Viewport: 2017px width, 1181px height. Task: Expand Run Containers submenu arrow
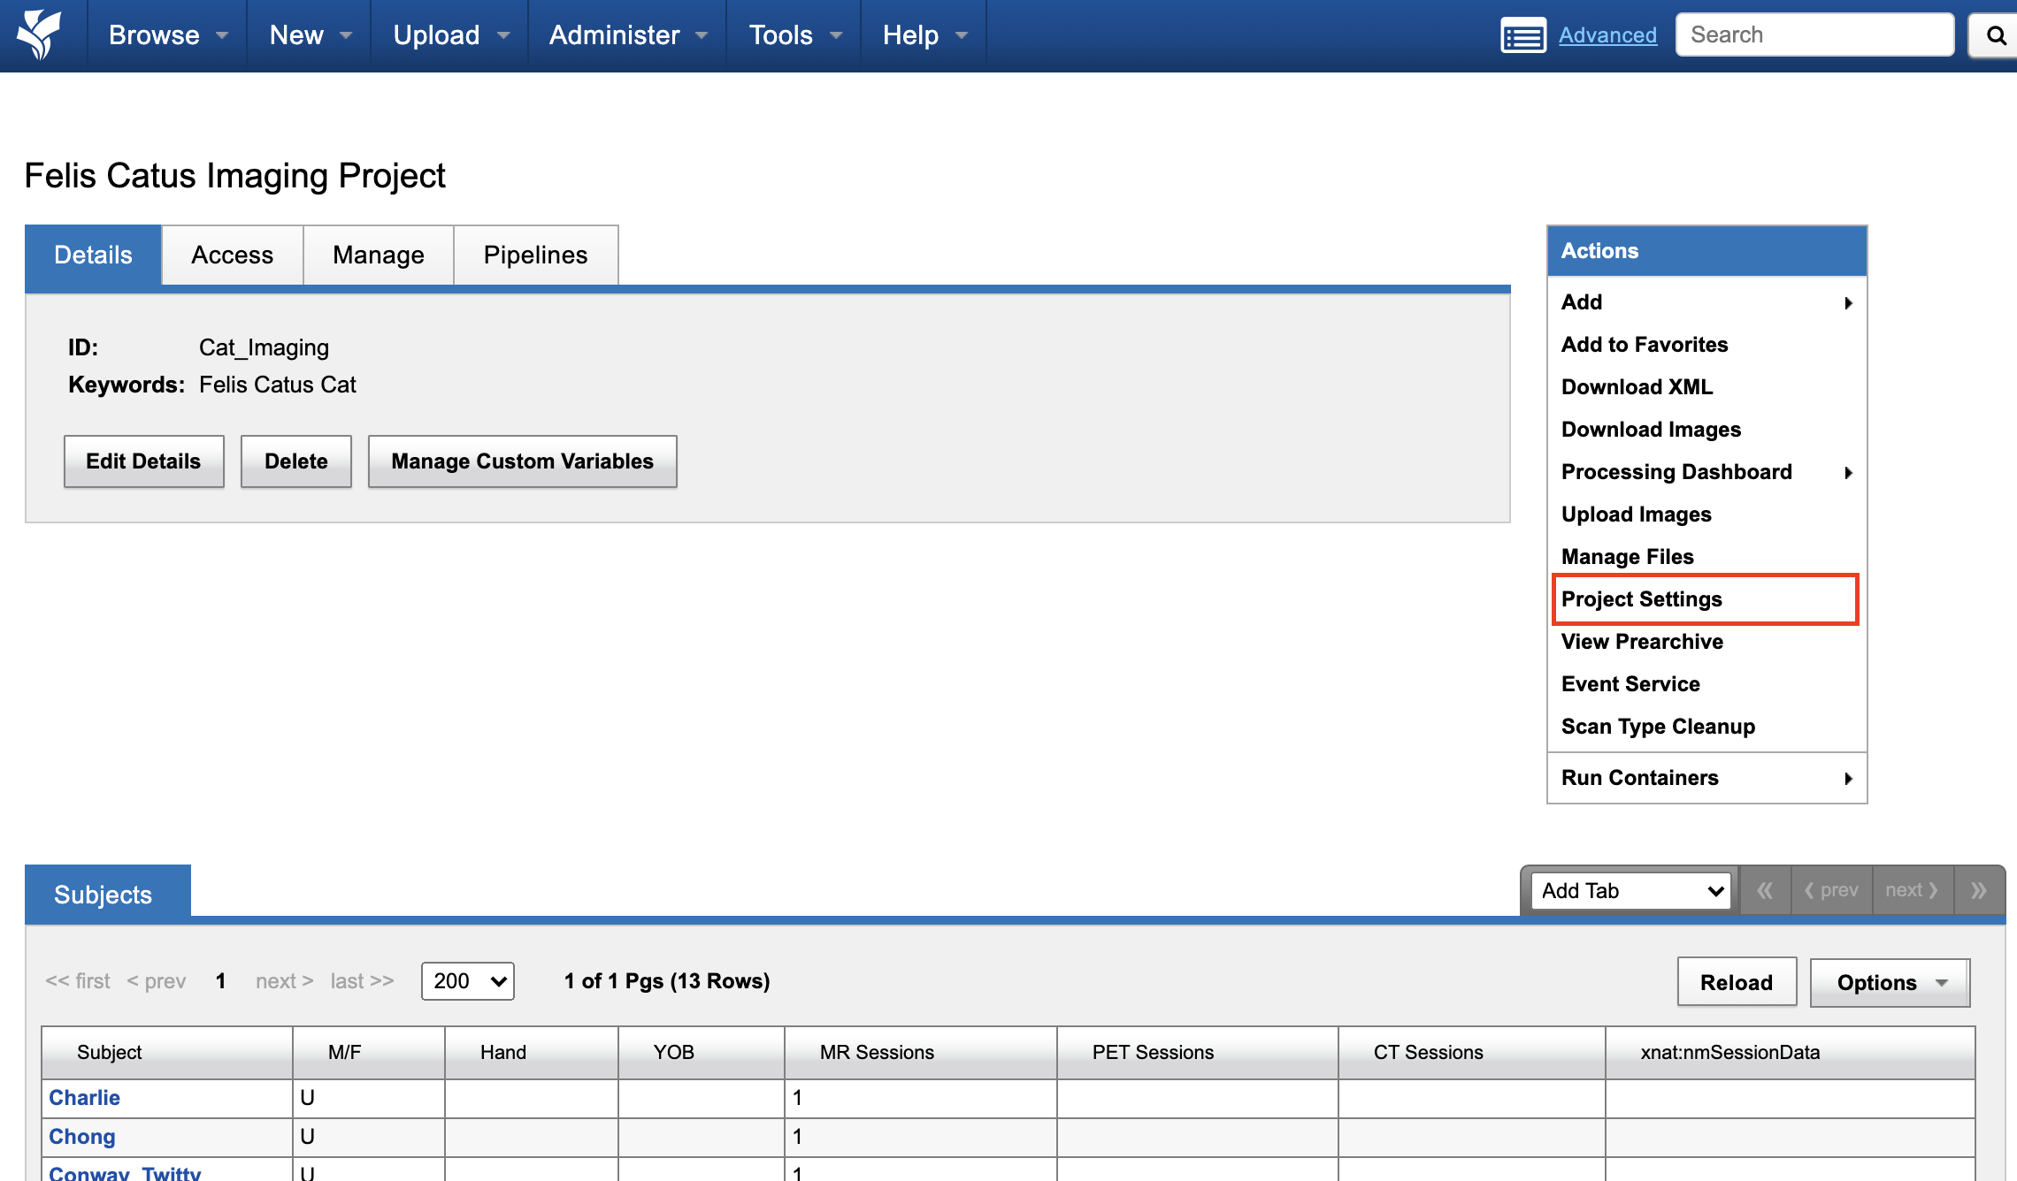tap(1848, 779)
